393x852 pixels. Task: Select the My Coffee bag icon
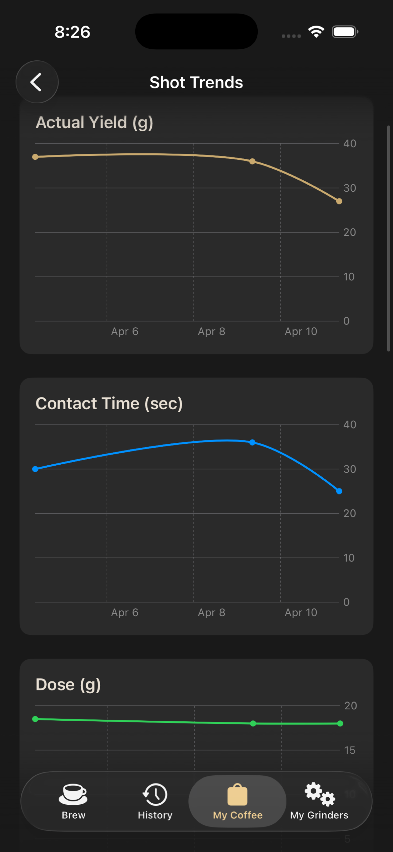coord(237,794)
